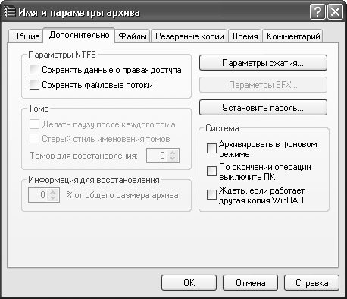
Task: Switch to the Общие tab
Action: pos(26,36)
